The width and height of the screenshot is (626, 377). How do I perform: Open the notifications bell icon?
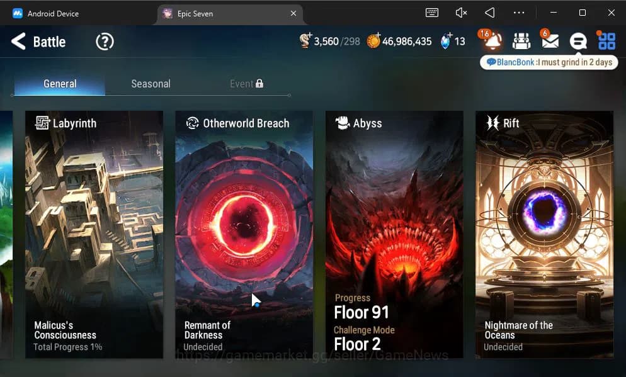(x=491, y=42)
